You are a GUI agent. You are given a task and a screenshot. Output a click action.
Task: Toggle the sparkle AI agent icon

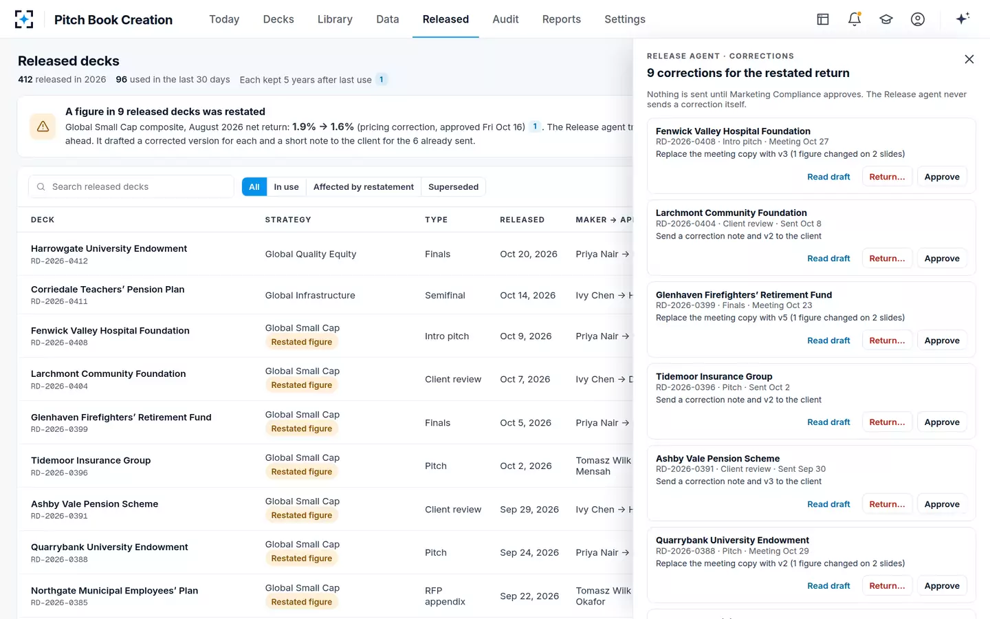coord(962,19)
